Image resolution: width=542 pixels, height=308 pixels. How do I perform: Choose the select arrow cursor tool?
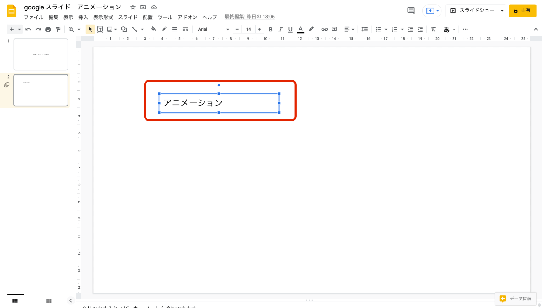point(90,29)
